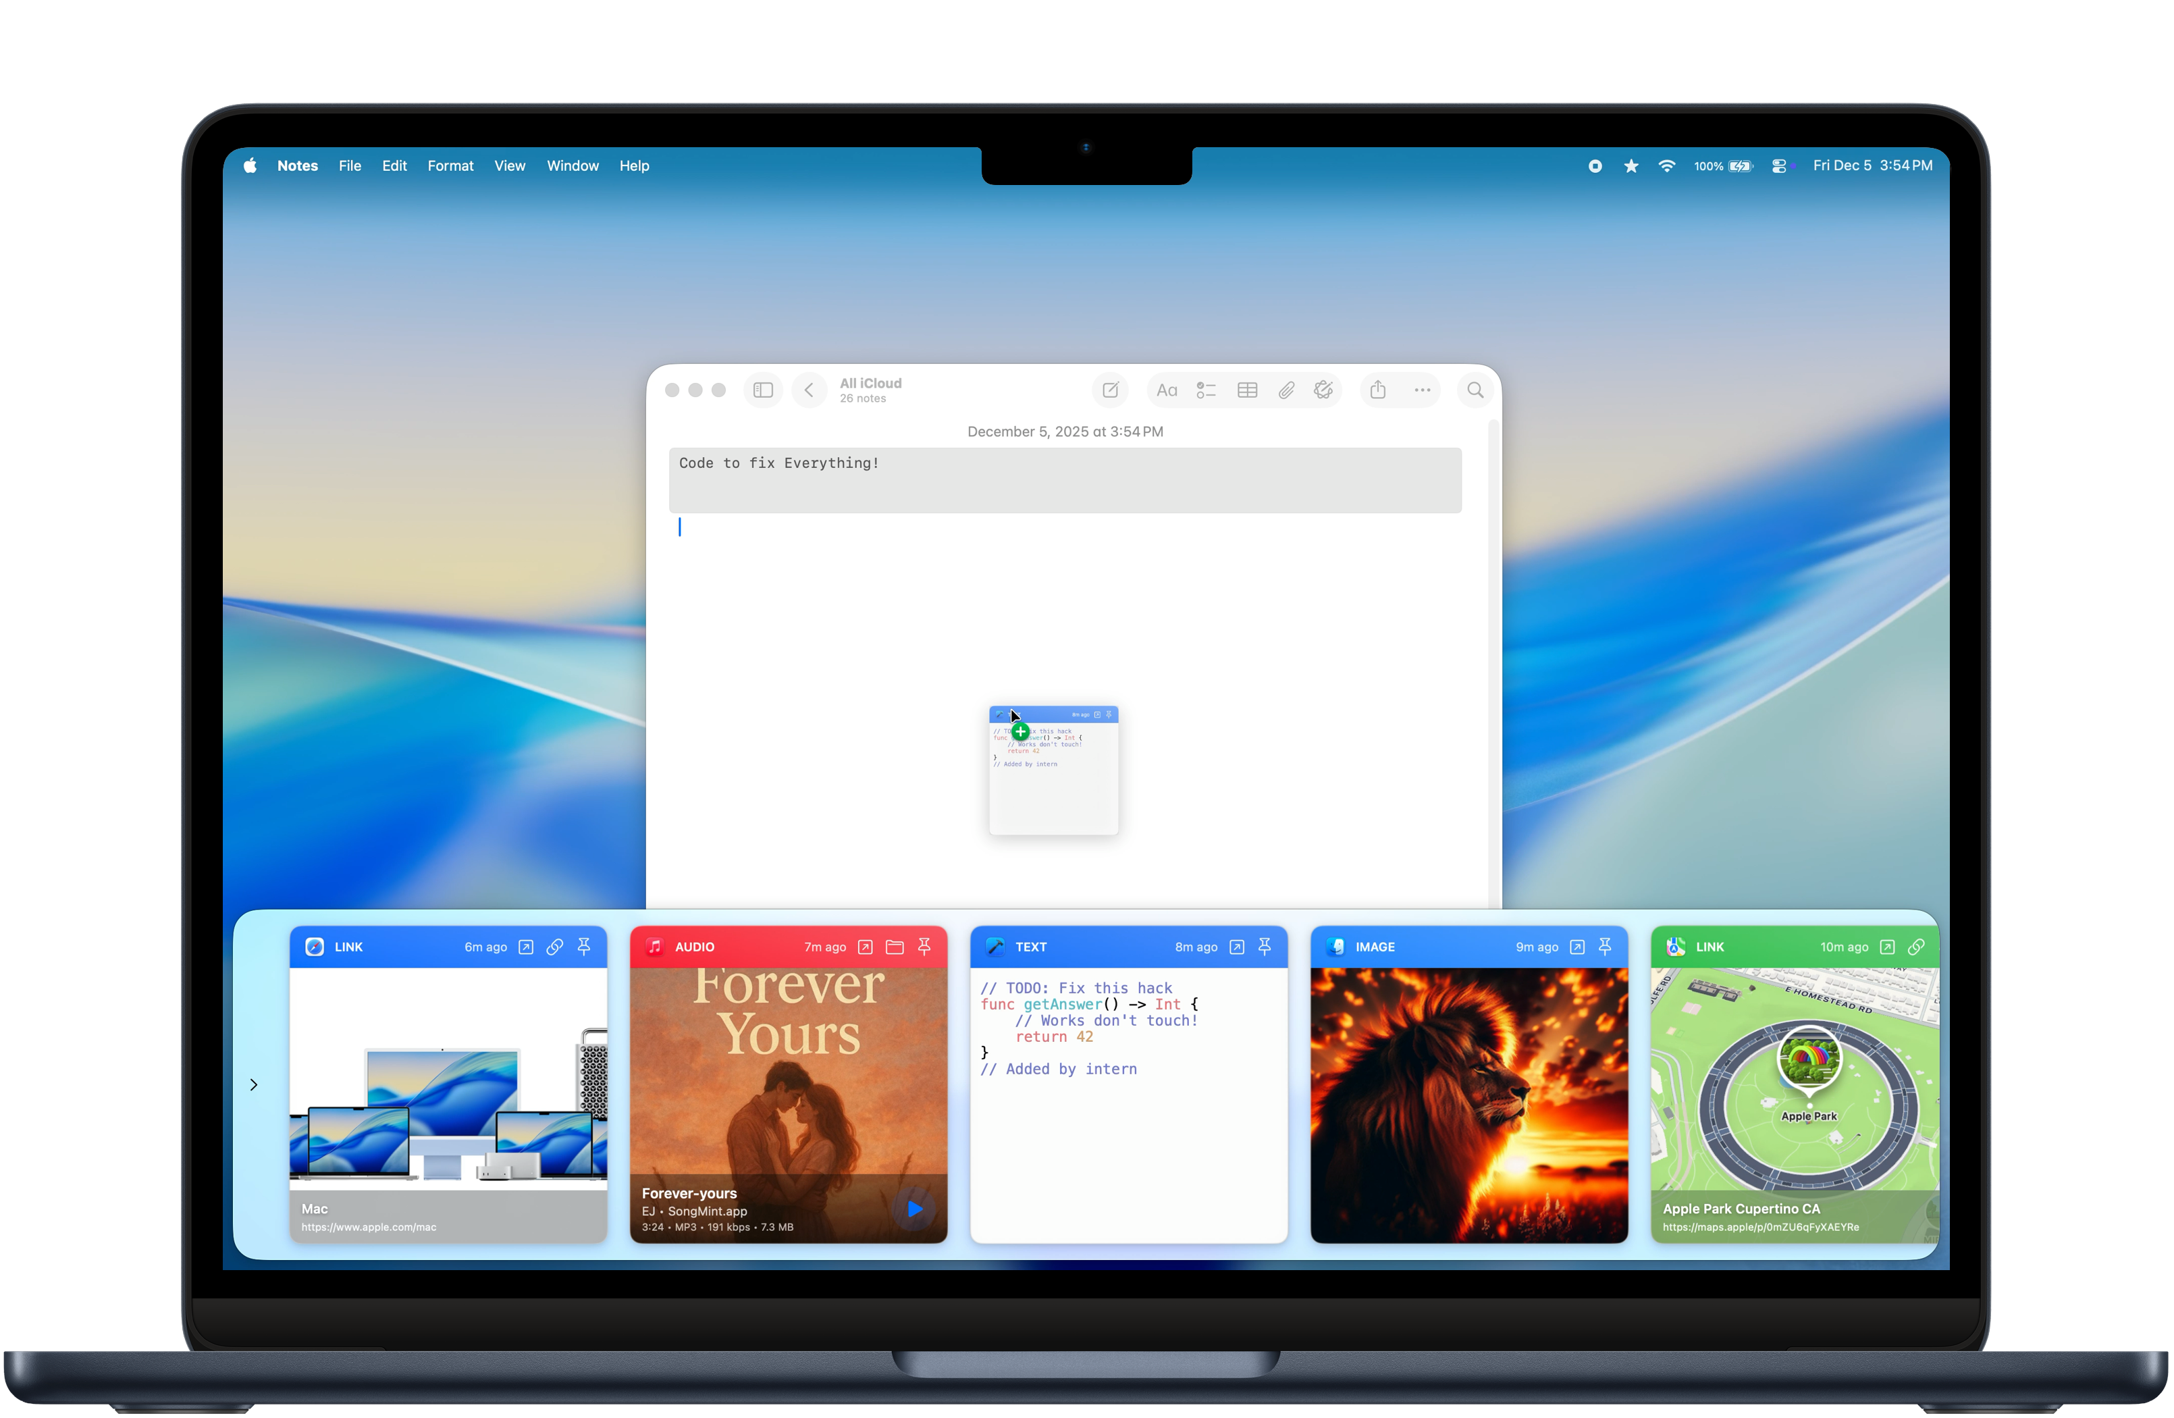
Task: Search notes with magnifying glass icon
Action: (1475, 390)
